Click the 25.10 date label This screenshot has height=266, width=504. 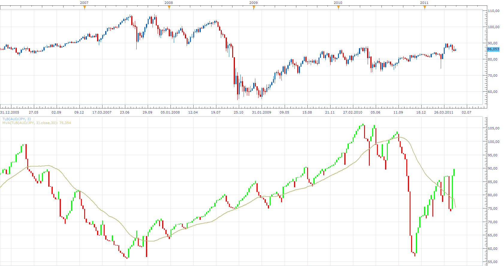(239, 112)
